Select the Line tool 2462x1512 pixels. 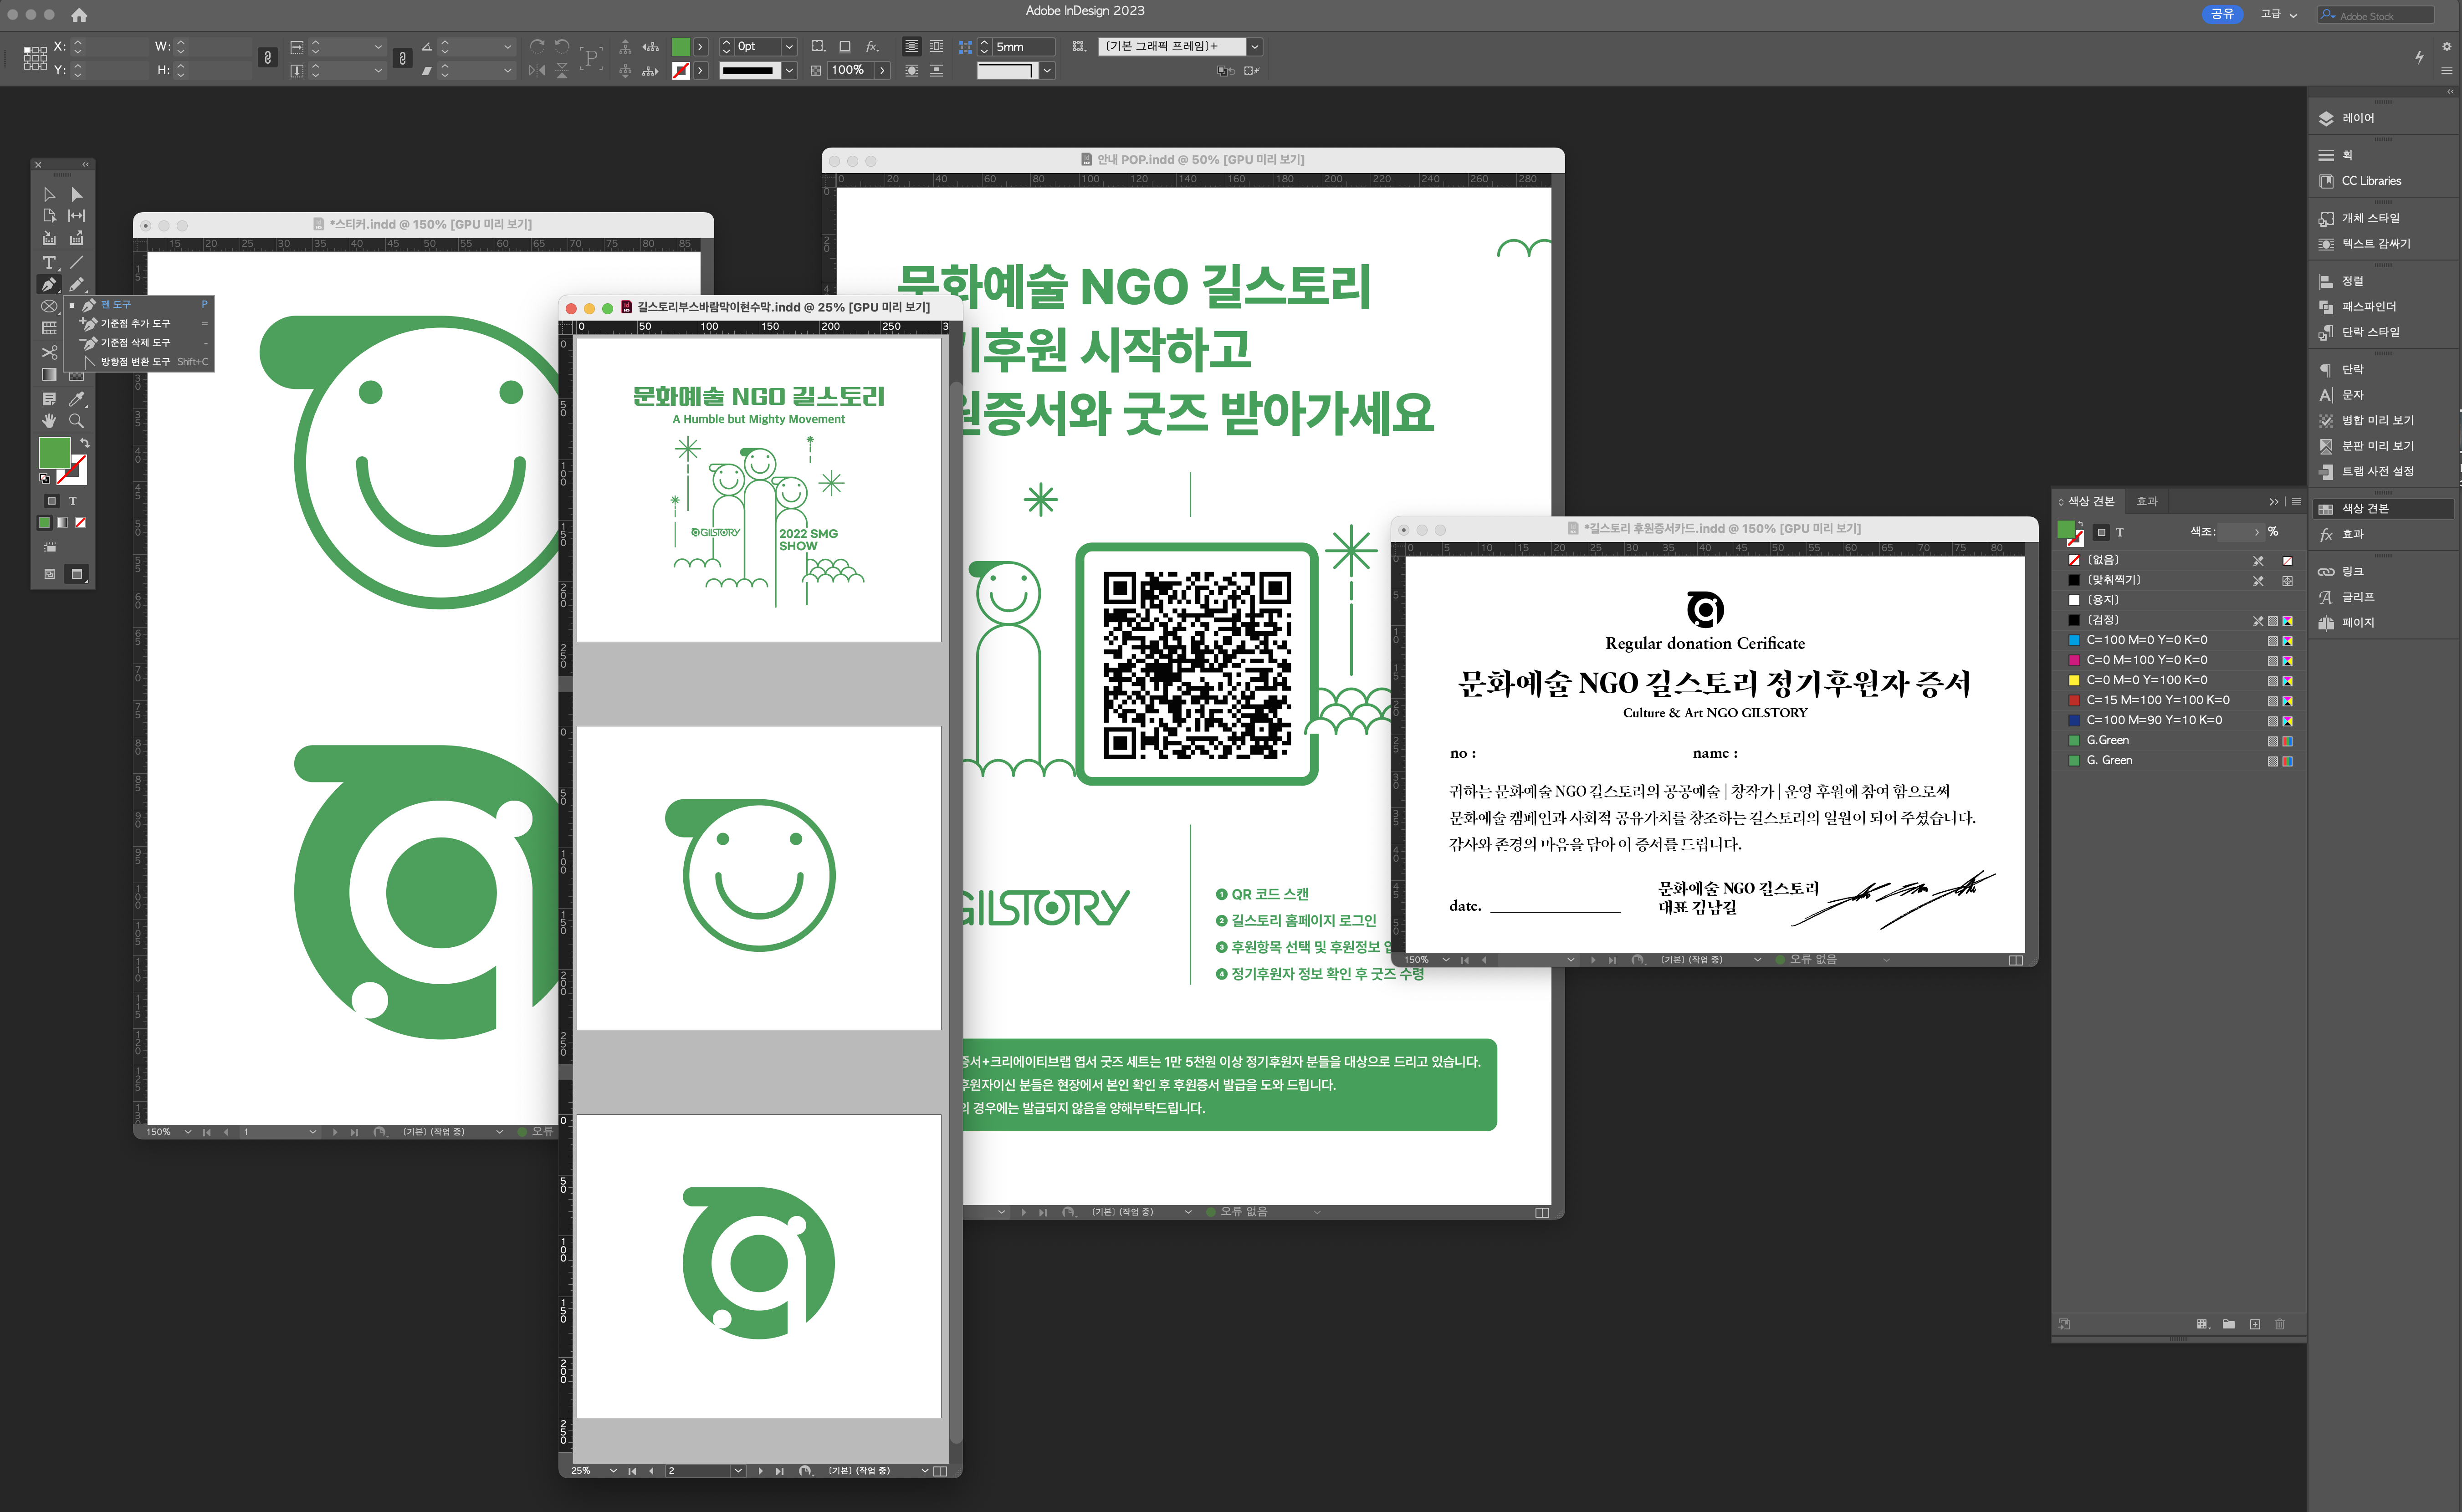tap(77, 262)
